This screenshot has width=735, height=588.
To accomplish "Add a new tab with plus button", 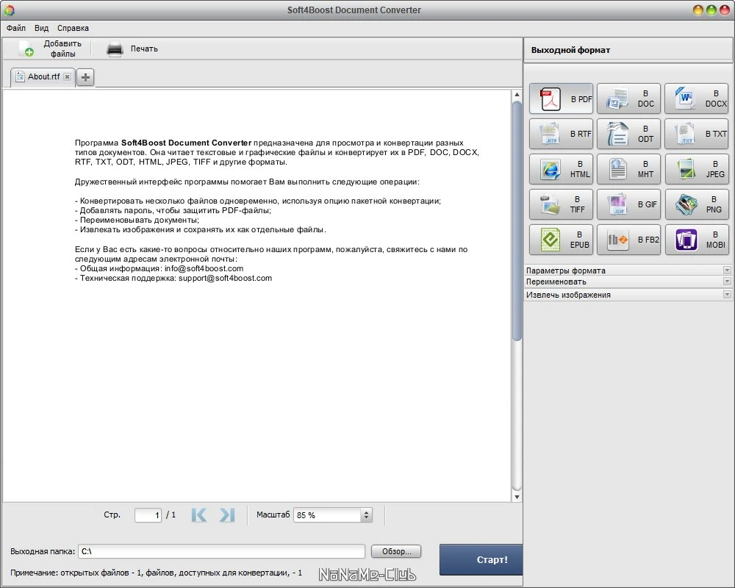I will coord(85,77).
